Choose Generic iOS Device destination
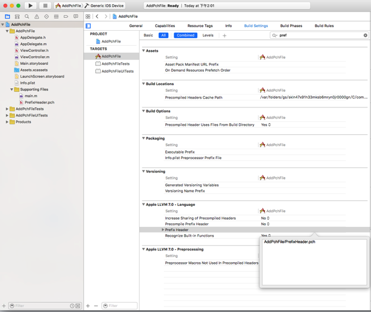This screenshot has width=371, height=312. pyautogui.click(x=104, y=6)
